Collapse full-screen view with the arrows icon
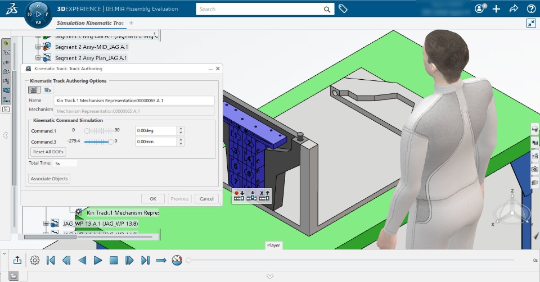This screenshot has height=282, width=540. (531, 24)
